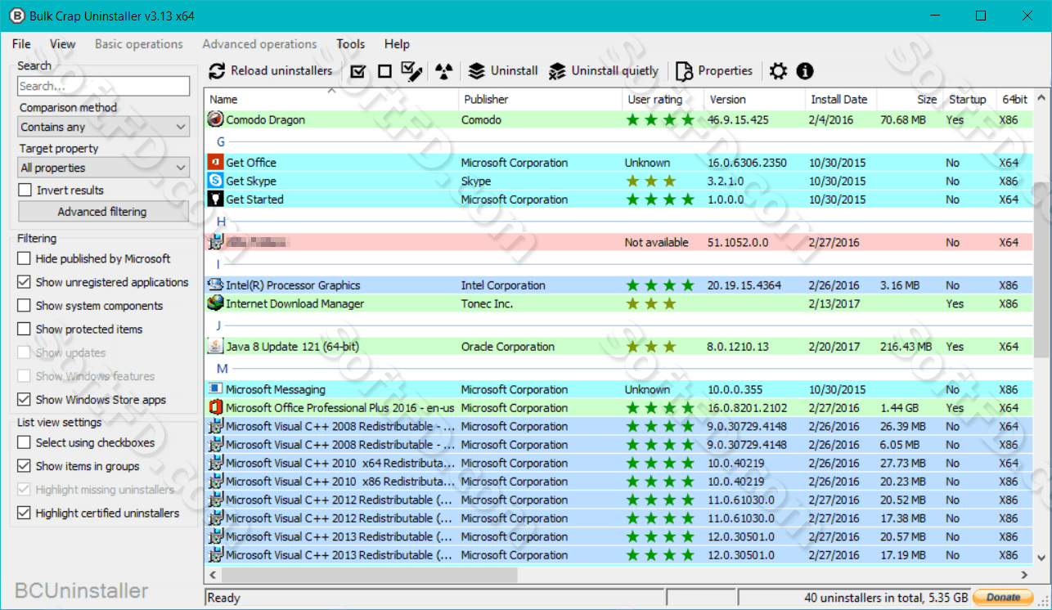Click Get Skype's three-star rating
The height and width of the screenshot is (610, 1052).
(651, 181)
